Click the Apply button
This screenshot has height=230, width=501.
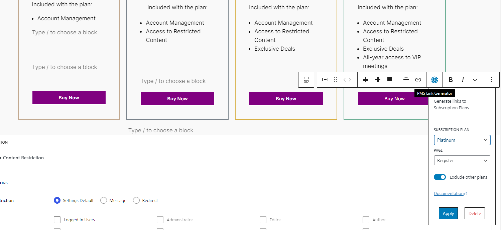448,213
